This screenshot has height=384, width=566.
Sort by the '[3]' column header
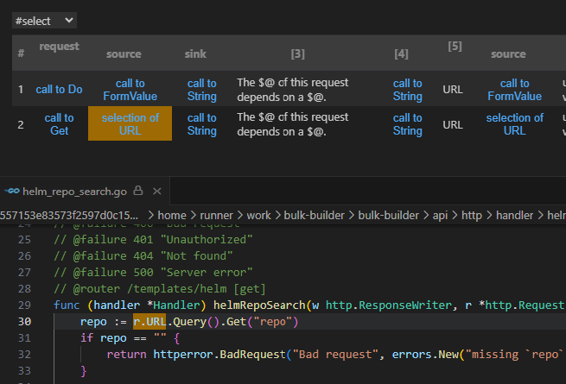coord(298,54)
